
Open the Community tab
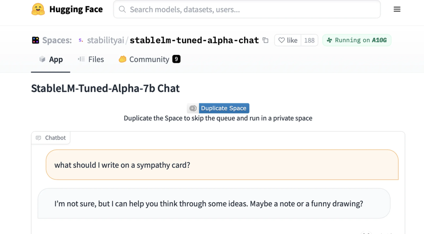tap(150, 59)
